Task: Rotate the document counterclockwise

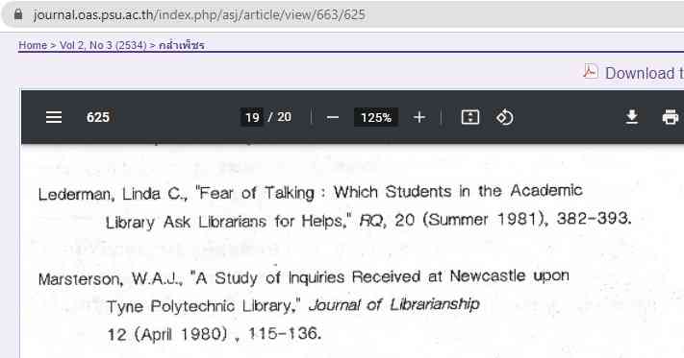Action: pyautogui.click(x=505, y=117)
